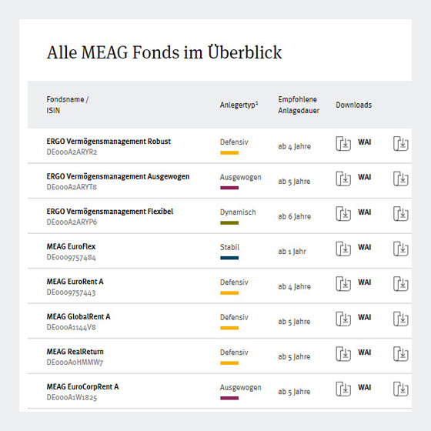The height and width of the screenshot is (431, 431).
Task: Open MEAG EuroFlex fund details
Action: coord(71,246)
